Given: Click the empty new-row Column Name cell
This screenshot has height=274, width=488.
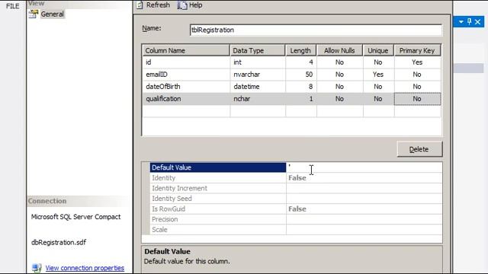Looking at the screenshot, I should click(x=186, y=111).
